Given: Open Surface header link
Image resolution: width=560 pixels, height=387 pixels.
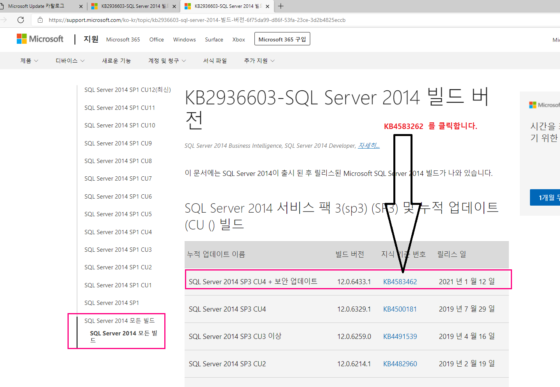Looking at the screenshot, I should pyautogui.click(x=214, y=39).
